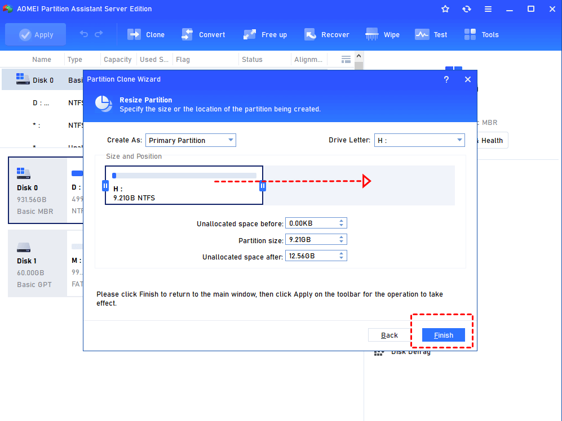The height and width of the screenshot is (421, 562).
Task: Sort by the Status column header
Action: (252, 60)
